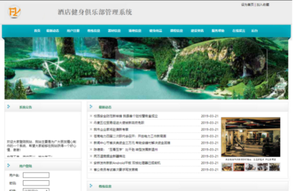Viewport: 294px width, 191px height.
Task: Click bullet icon beside 校园安全防范新举措
Action: (x=91, y=116)
